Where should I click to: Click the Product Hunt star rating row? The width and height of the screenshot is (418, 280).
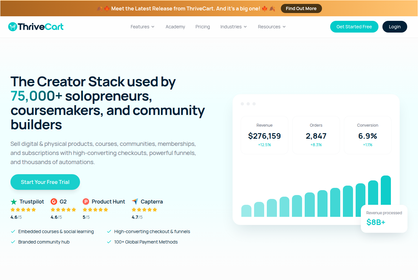pyautogui.click(x=95, y=210)
